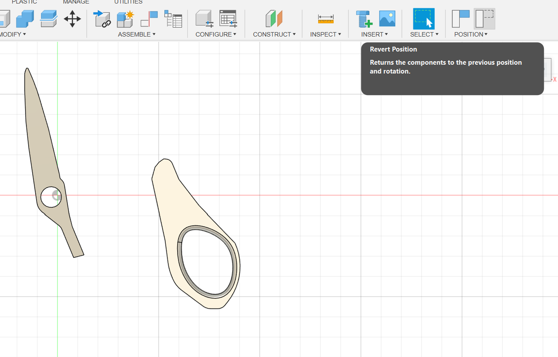Click the Combine bodies icon

pyautogui.click(x=25, y=19)
